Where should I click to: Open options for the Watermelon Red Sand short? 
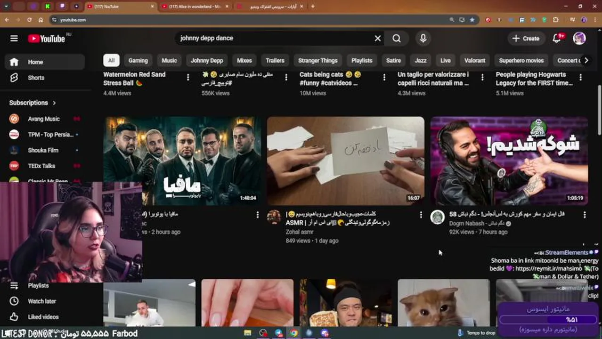click(188, 77)
